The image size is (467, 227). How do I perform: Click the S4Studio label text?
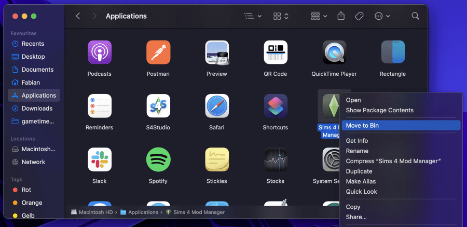[x=158, y=128]
